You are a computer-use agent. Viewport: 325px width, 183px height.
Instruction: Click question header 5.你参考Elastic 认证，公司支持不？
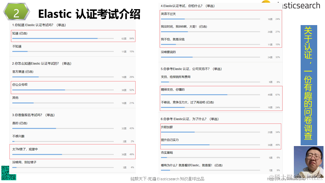click(x=191, y=69)
